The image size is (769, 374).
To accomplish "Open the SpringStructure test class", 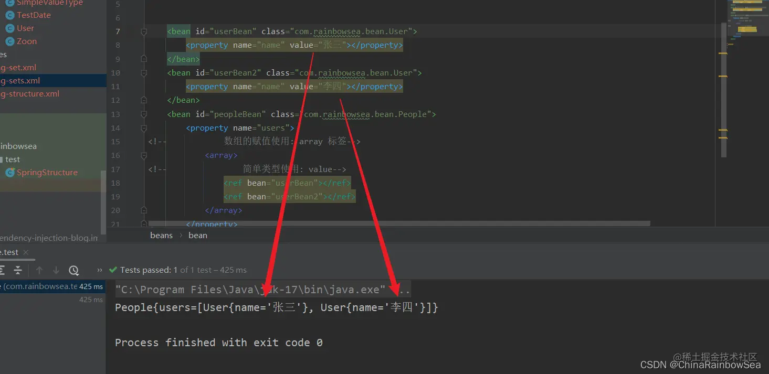I will pos(47,173).
